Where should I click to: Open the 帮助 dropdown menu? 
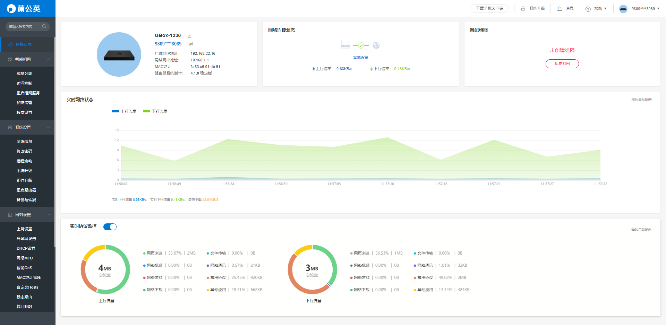tap(596, 9)
